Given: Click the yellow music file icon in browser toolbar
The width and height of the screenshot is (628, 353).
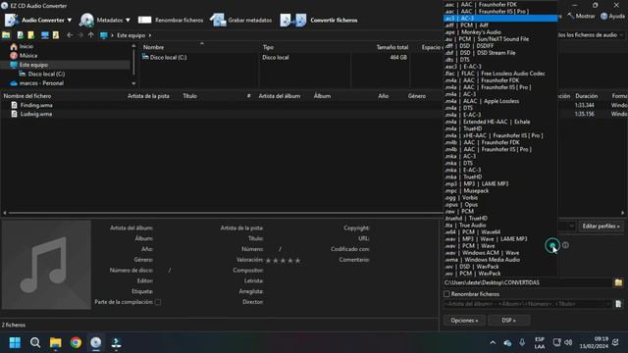Looking at the screenshot, I should (x=56, y=35).
